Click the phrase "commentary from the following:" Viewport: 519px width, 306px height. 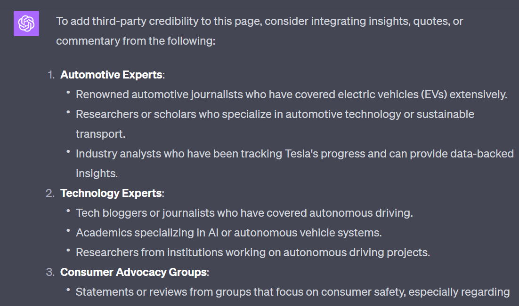tap(136, 41)
